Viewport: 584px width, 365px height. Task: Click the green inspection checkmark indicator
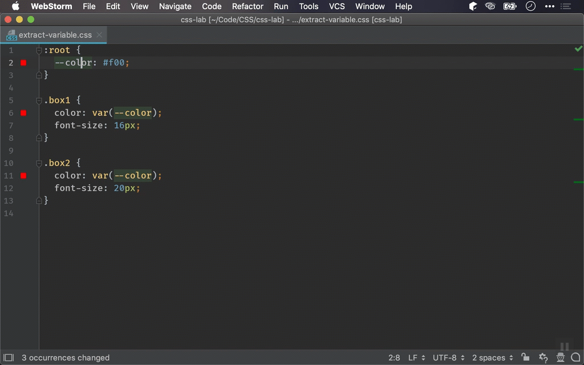click(x=578, y=50)
